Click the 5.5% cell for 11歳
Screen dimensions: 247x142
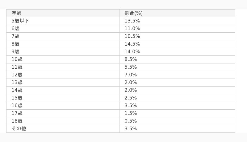[x=131, y=67]
